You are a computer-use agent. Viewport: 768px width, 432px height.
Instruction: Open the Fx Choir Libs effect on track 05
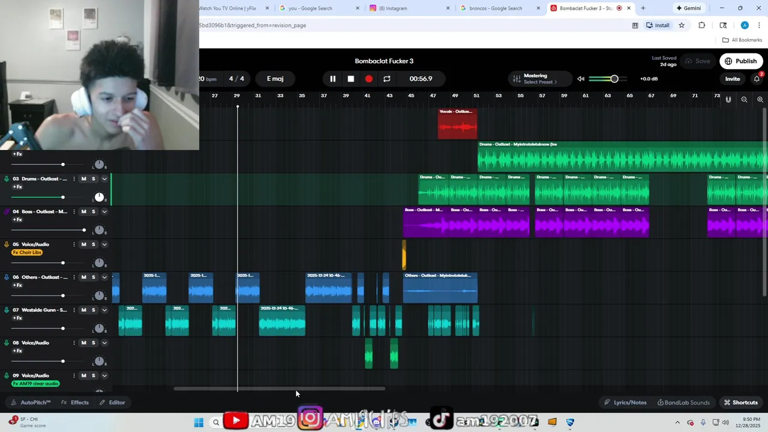[x=27, y=253]
